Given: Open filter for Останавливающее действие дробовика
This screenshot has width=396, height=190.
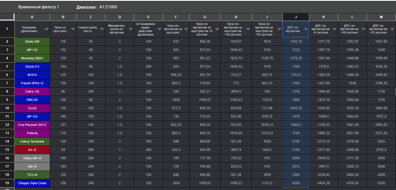Looking at the screenshot, I should (x=159, y=29).
